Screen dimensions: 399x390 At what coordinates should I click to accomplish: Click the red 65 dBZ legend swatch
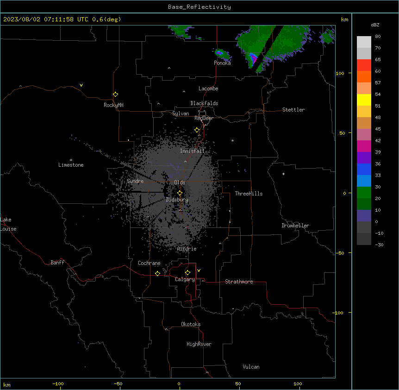tap(364, 65)
